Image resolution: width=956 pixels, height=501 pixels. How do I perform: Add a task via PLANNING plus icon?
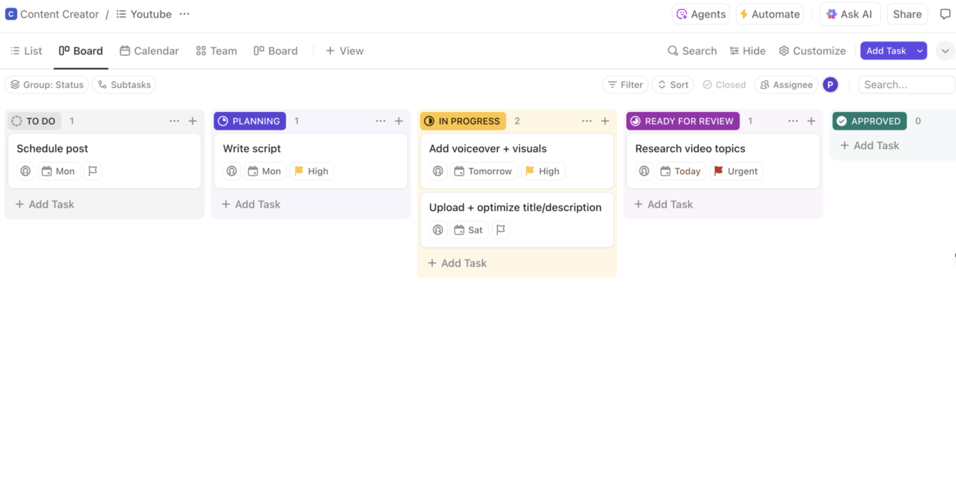pos(399,121)
